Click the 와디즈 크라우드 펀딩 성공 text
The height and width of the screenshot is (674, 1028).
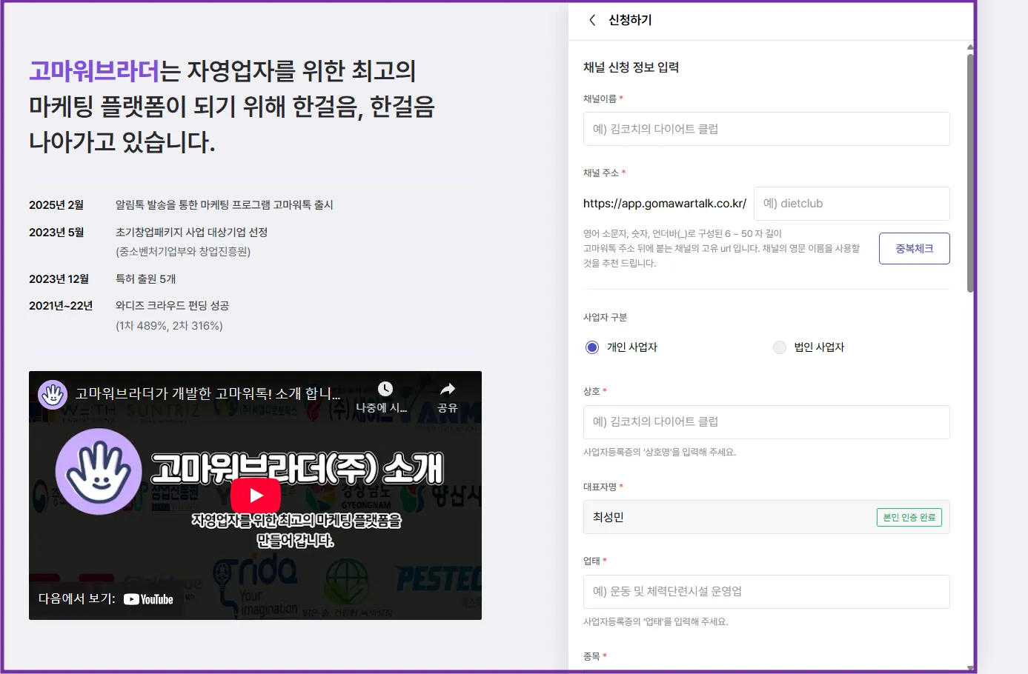pos(172,306)
